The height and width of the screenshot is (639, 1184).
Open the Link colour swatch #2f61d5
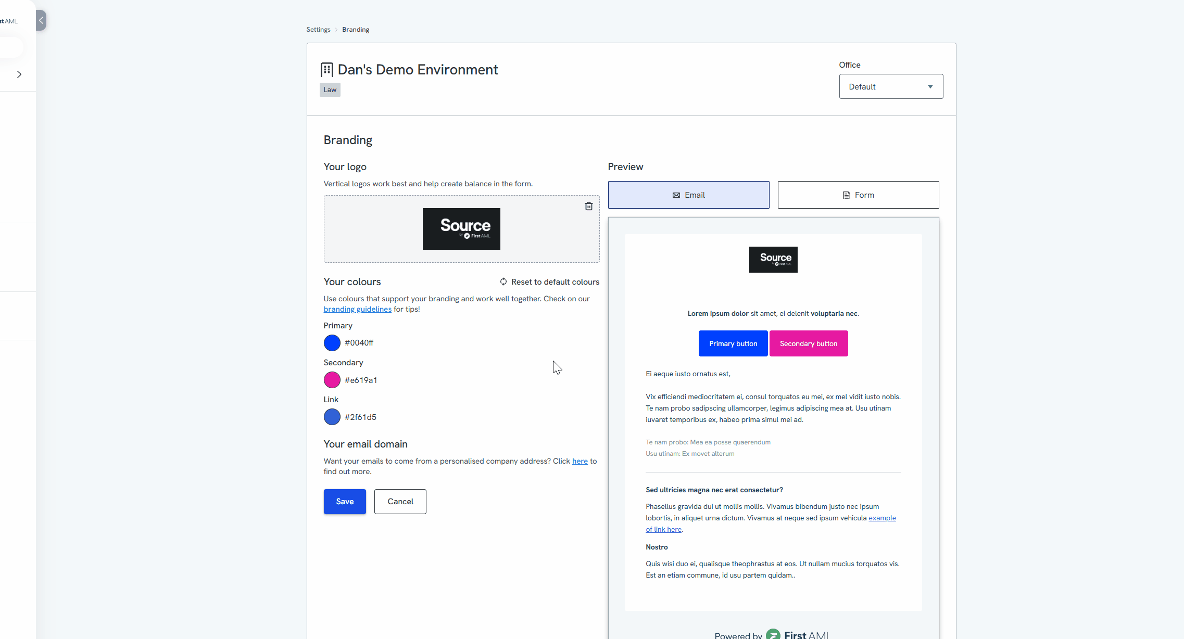332,417
